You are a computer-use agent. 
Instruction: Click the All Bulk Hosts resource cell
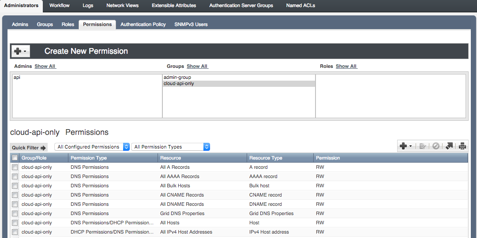(202, 186)
